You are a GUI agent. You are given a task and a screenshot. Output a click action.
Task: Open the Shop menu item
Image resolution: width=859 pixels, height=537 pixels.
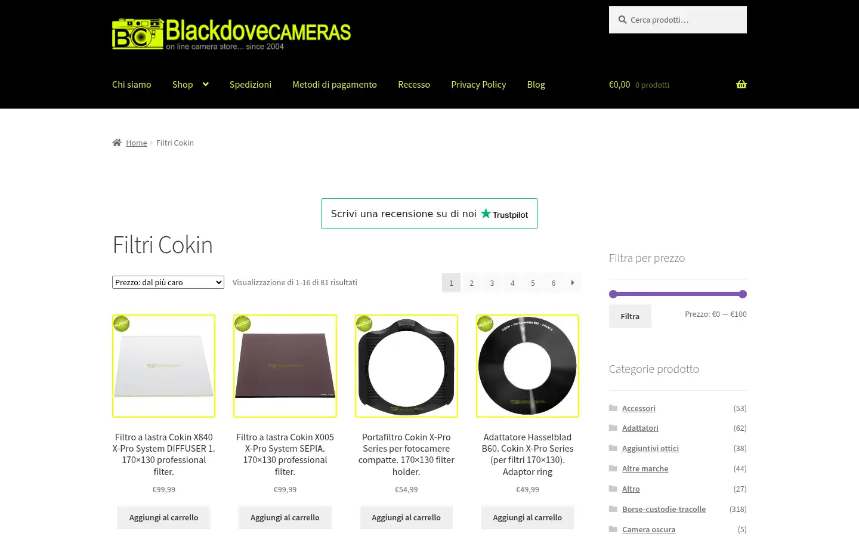click(183, 84)
